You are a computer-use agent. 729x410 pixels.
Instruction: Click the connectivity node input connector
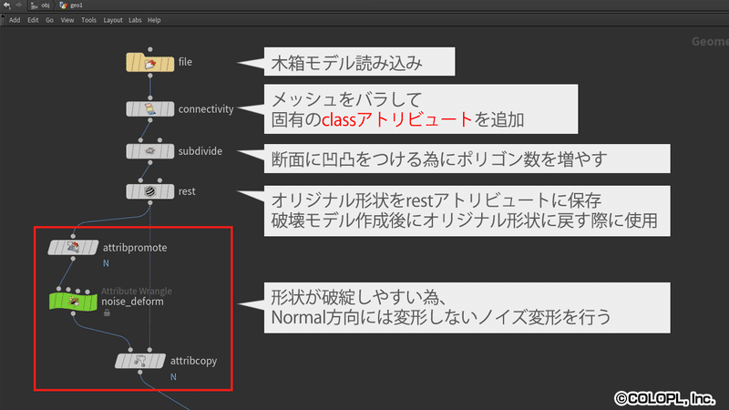[149, 97]
